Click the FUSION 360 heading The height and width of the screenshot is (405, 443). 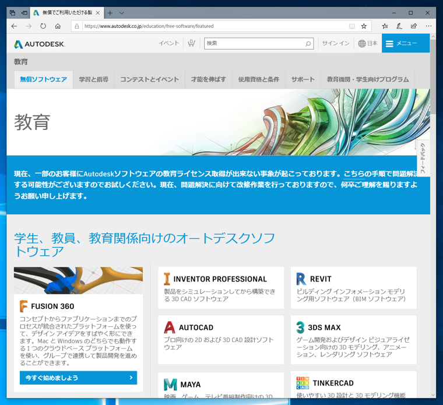coord(52,307)
